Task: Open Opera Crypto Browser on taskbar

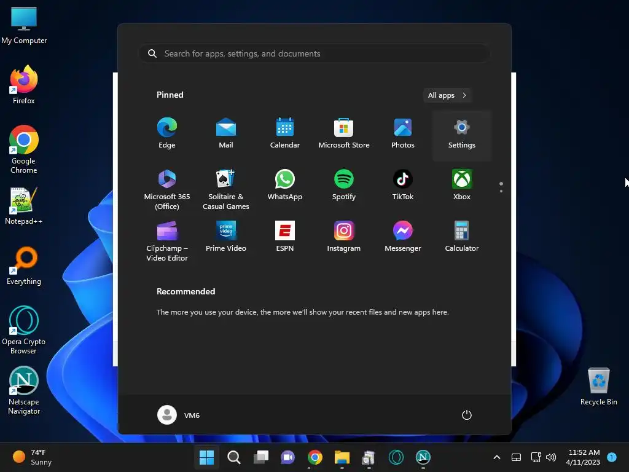Action: (396, 457)
